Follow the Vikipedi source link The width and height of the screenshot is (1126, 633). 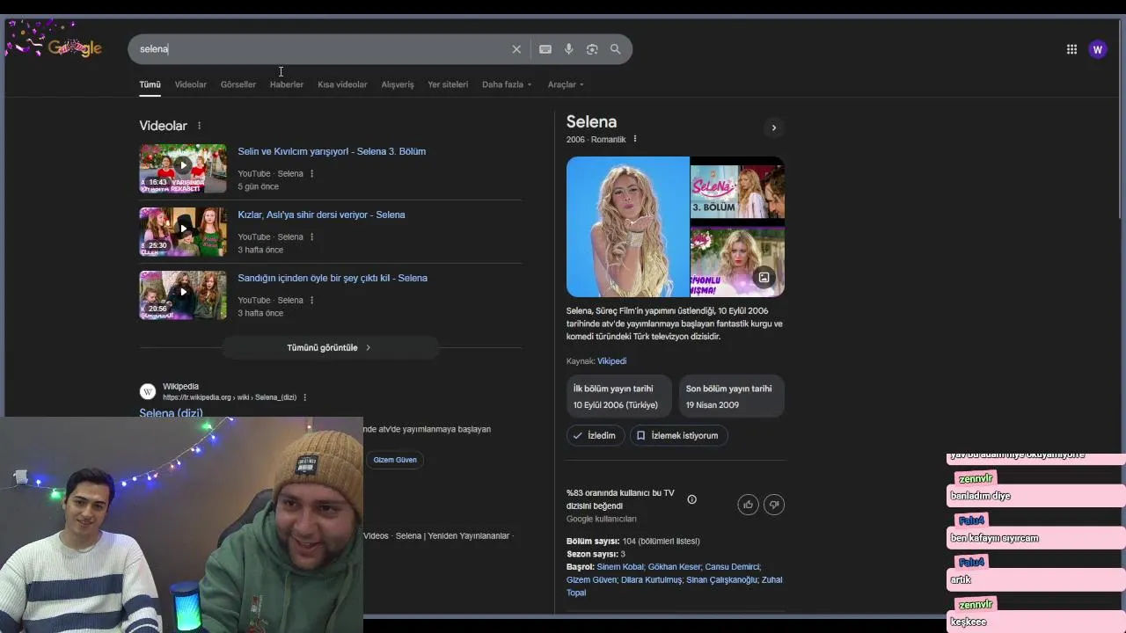coord(611,361)
